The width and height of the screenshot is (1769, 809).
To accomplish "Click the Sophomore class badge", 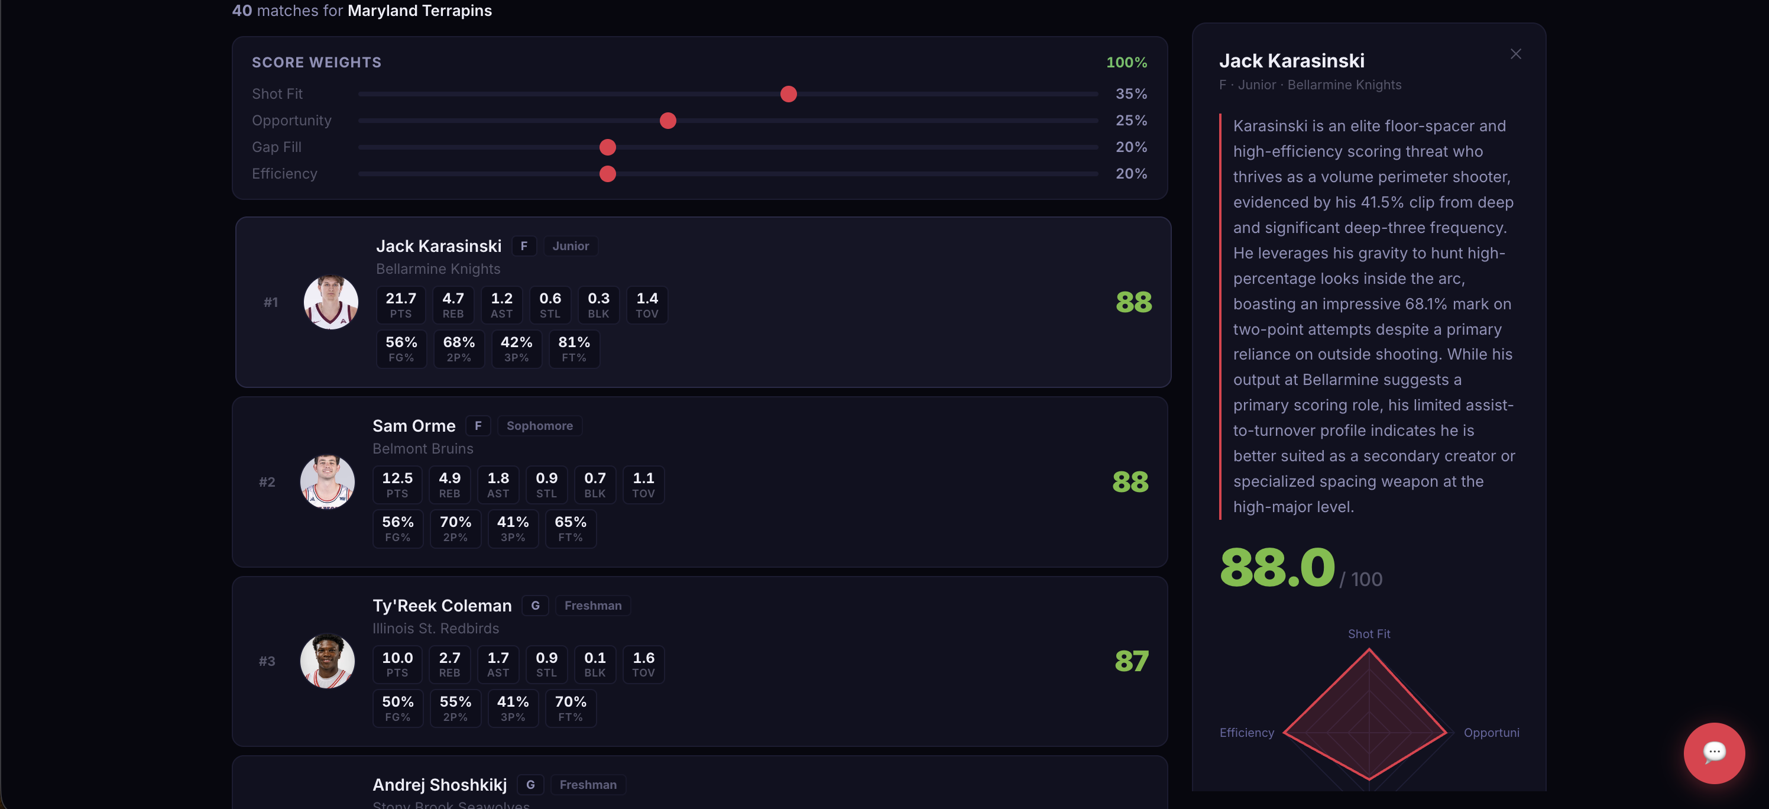I will (x=539, y=426).
